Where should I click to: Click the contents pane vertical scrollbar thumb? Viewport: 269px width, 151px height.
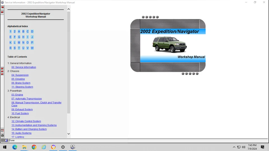[69, 62]
